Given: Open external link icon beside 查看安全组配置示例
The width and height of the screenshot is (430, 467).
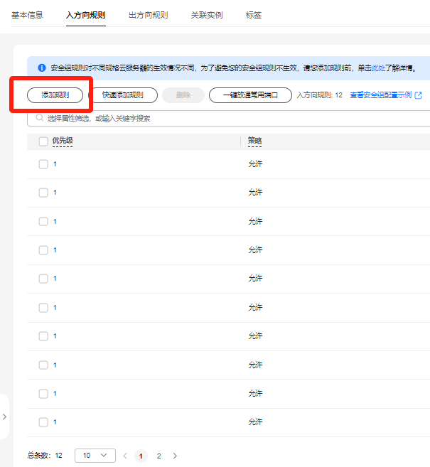Looking at the screenshot, I should (x=419, y=95).
